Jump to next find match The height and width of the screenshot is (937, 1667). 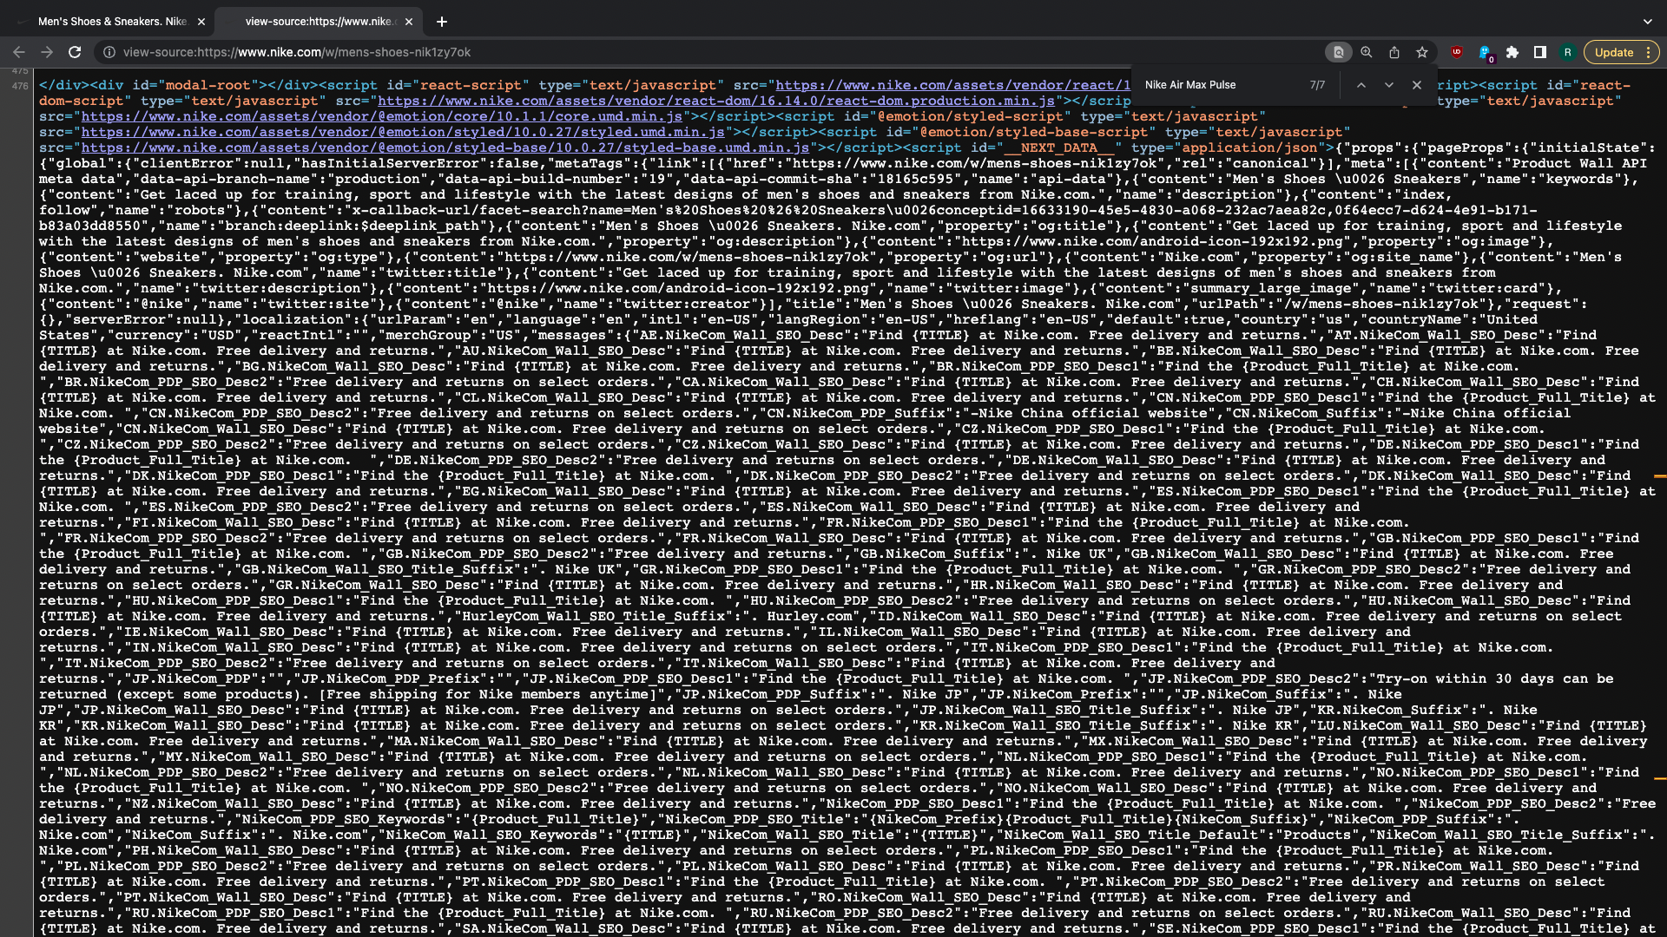pyautogui.click(x=1389, y=85)
